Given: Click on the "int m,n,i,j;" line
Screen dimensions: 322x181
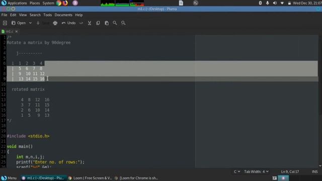Looking at the screenshot, I should 30,157.
